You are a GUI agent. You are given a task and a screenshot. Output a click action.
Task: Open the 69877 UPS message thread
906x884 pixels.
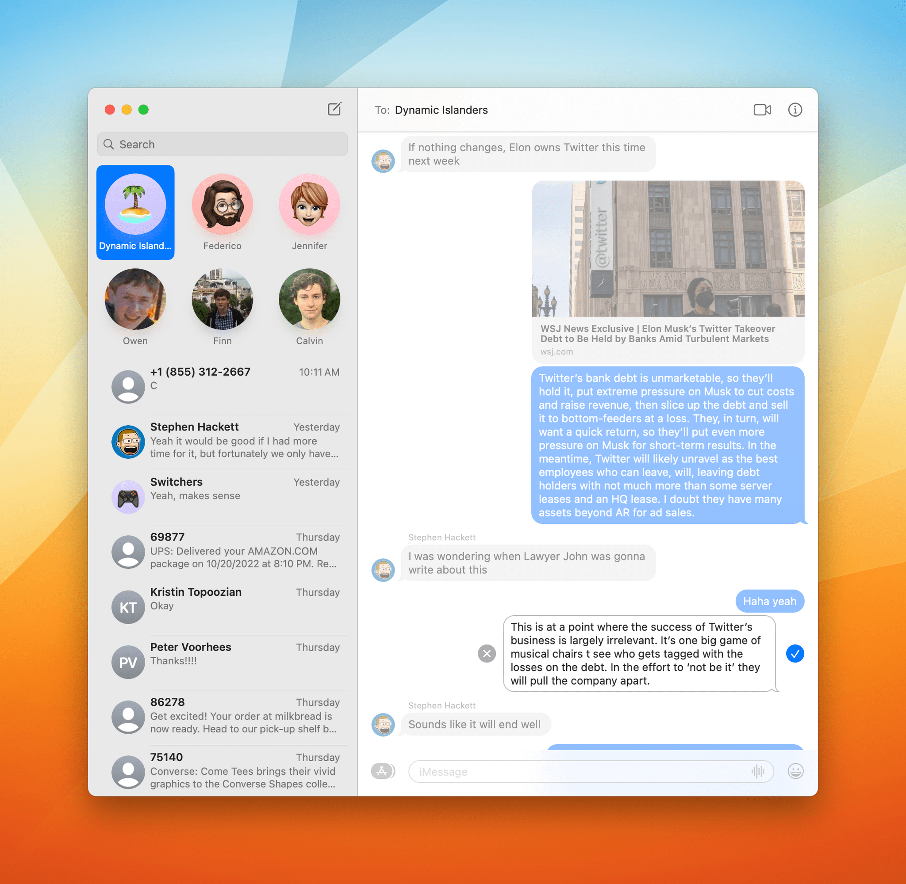[x=223, y=552]
